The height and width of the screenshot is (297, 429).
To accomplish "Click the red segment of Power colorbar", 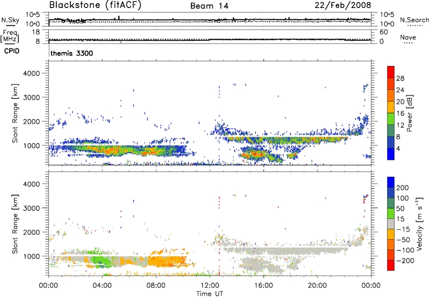I will coord(391,72).
